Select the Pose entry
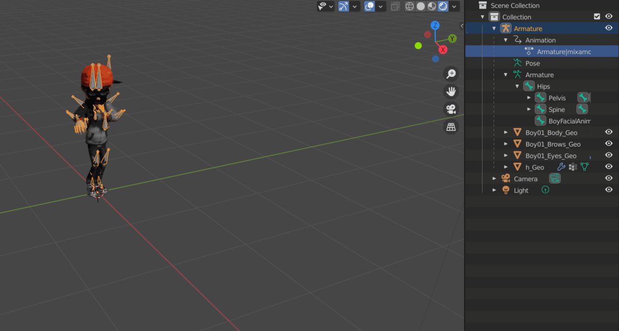The height and width of the screenshot is (331, 619). coord(532,63)
